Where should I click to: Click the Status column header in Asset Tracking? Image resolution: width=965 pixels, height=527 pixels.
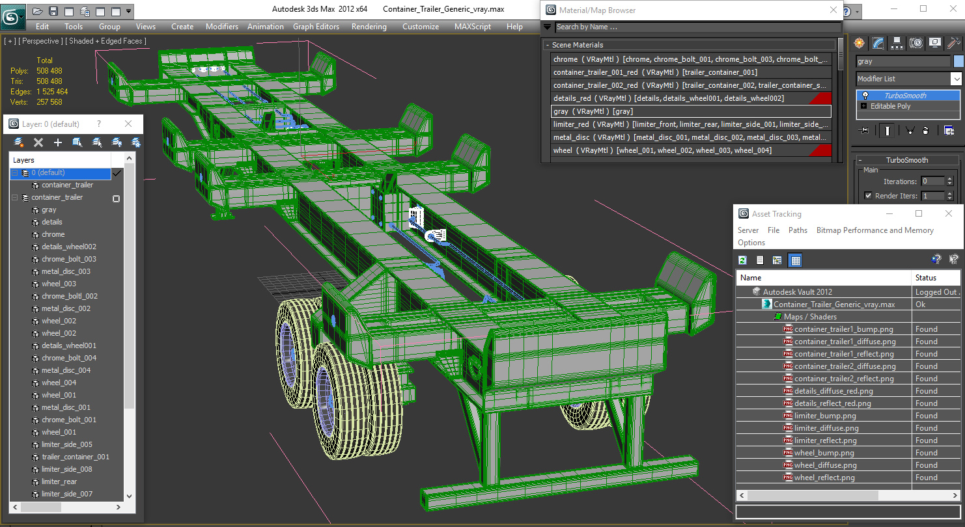(x=936, y=278)
